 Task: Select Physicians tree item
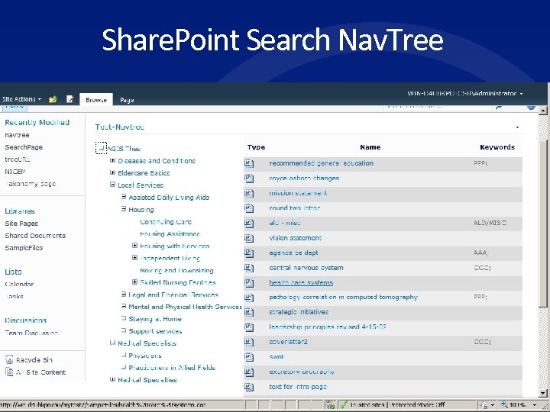coord(145,356)
